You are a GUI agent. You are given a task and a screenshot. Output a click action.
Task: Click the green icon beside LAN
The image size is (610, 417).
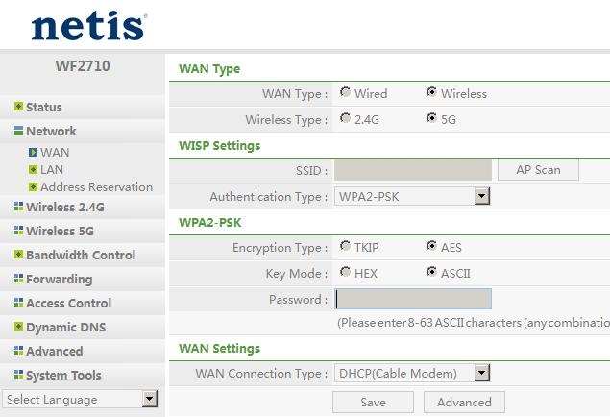(x=33, y=170)
